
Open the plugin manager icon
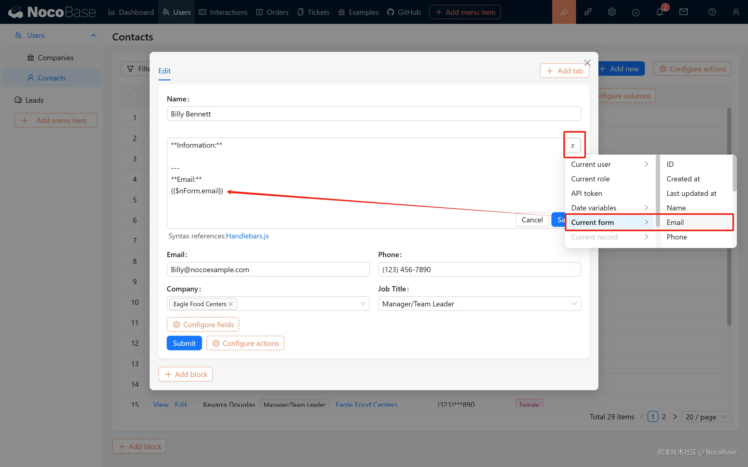point(587,12)
